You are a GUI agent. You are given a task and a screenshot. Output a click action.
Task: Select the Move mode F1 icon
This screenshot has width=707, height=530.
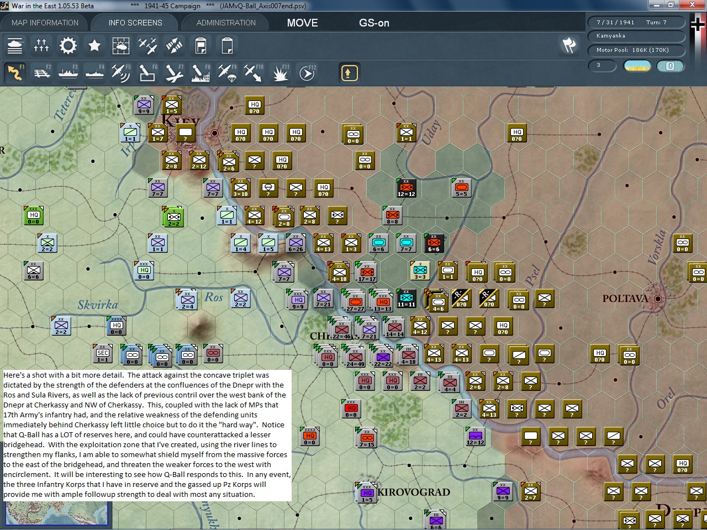click(x=15, y=73)
